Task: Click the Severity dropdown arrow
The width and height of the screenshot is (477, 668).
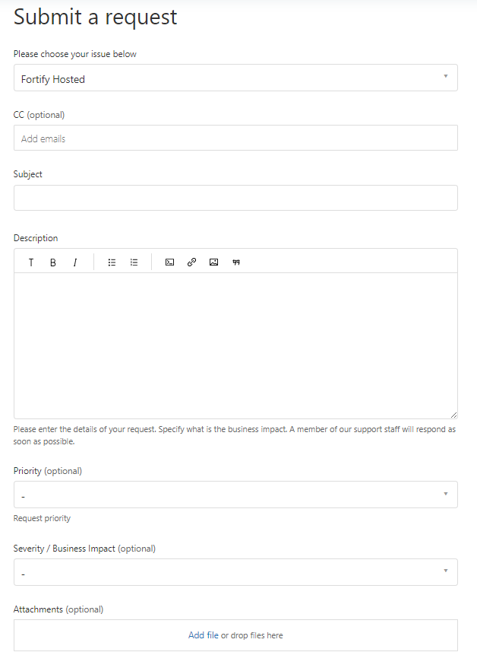Action: click(x=446, y=571)
